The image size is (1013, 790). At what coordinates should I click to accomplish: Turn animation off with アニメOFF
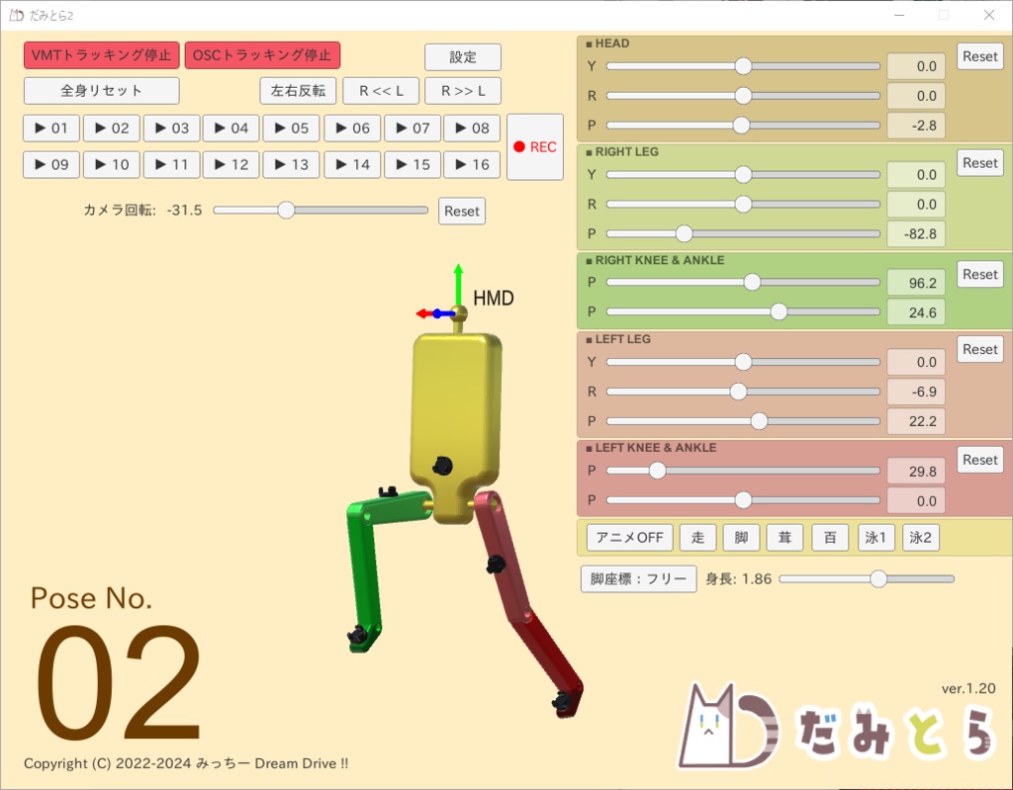pyautogui.click(x=628, y=537)
